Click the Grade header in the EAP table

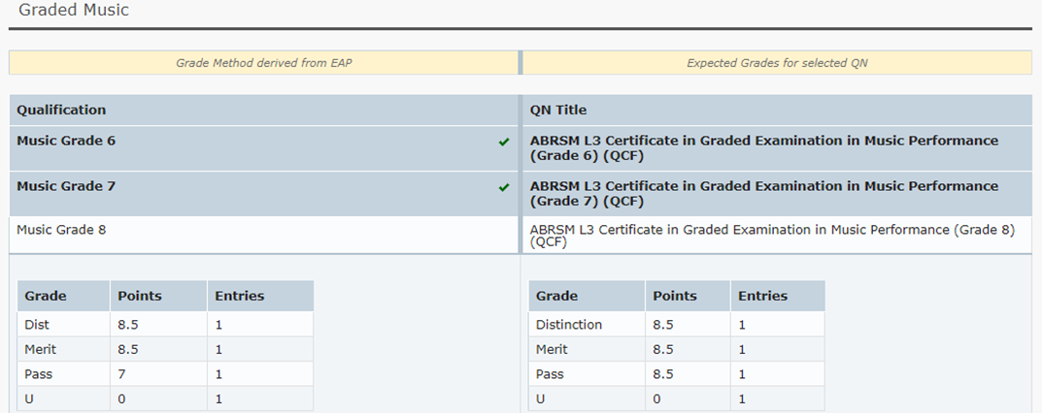tap(64, 296)
